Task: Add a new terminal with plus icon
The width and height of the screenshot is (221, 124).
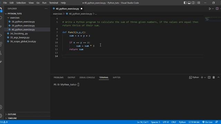Action: (202, 77)
